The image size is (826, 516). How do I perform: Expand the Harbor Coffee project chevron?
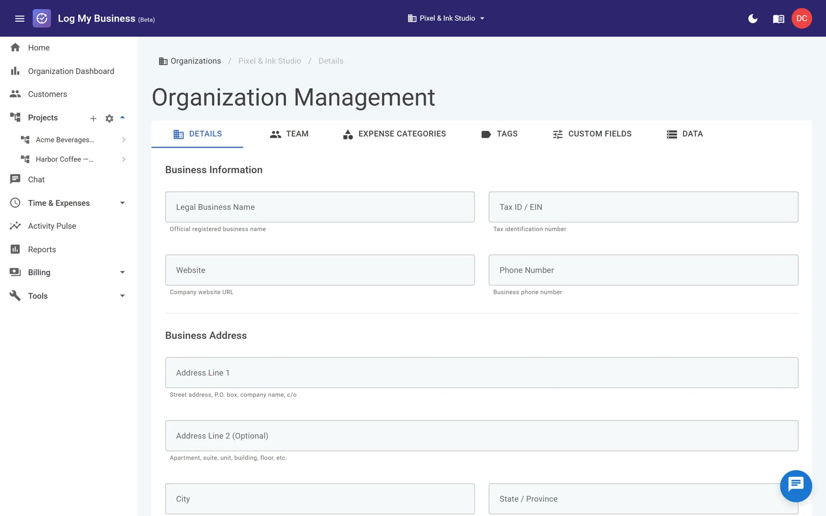point(124,159)
